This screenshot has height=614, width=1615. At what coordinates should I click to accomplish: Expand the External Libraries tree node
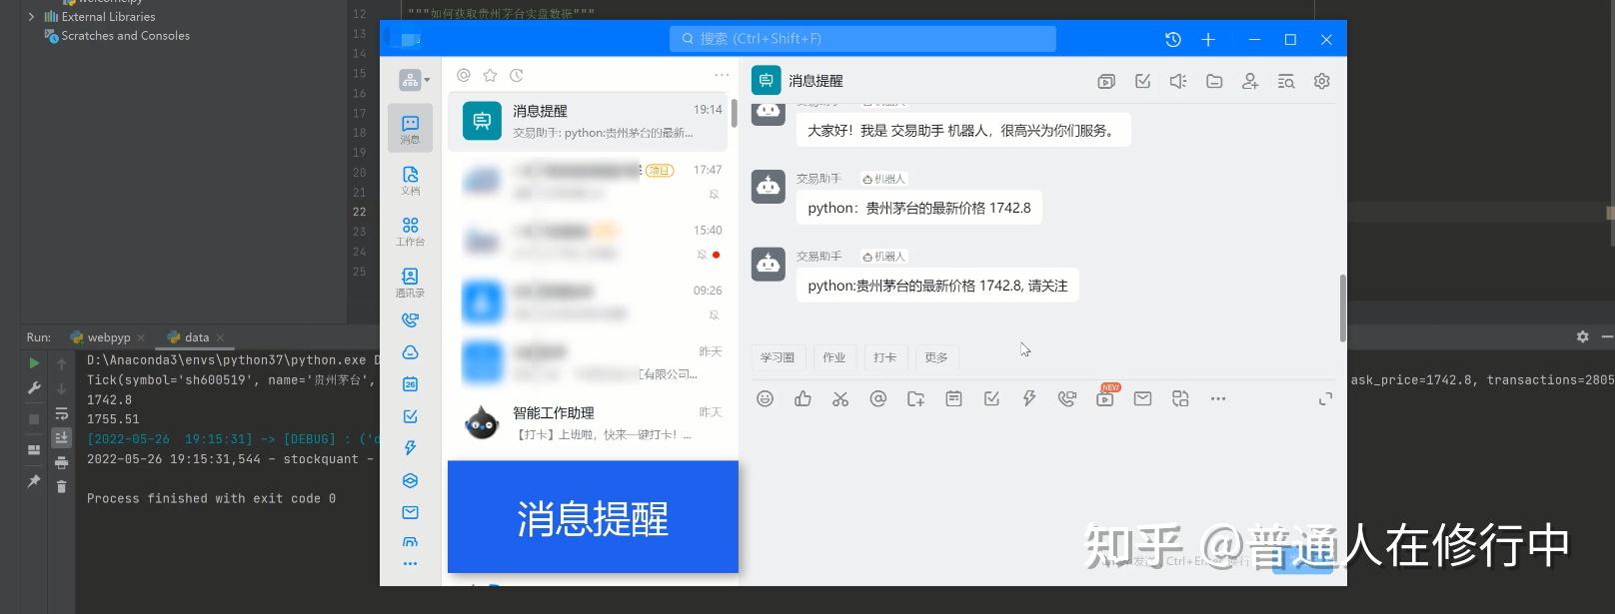31,16
